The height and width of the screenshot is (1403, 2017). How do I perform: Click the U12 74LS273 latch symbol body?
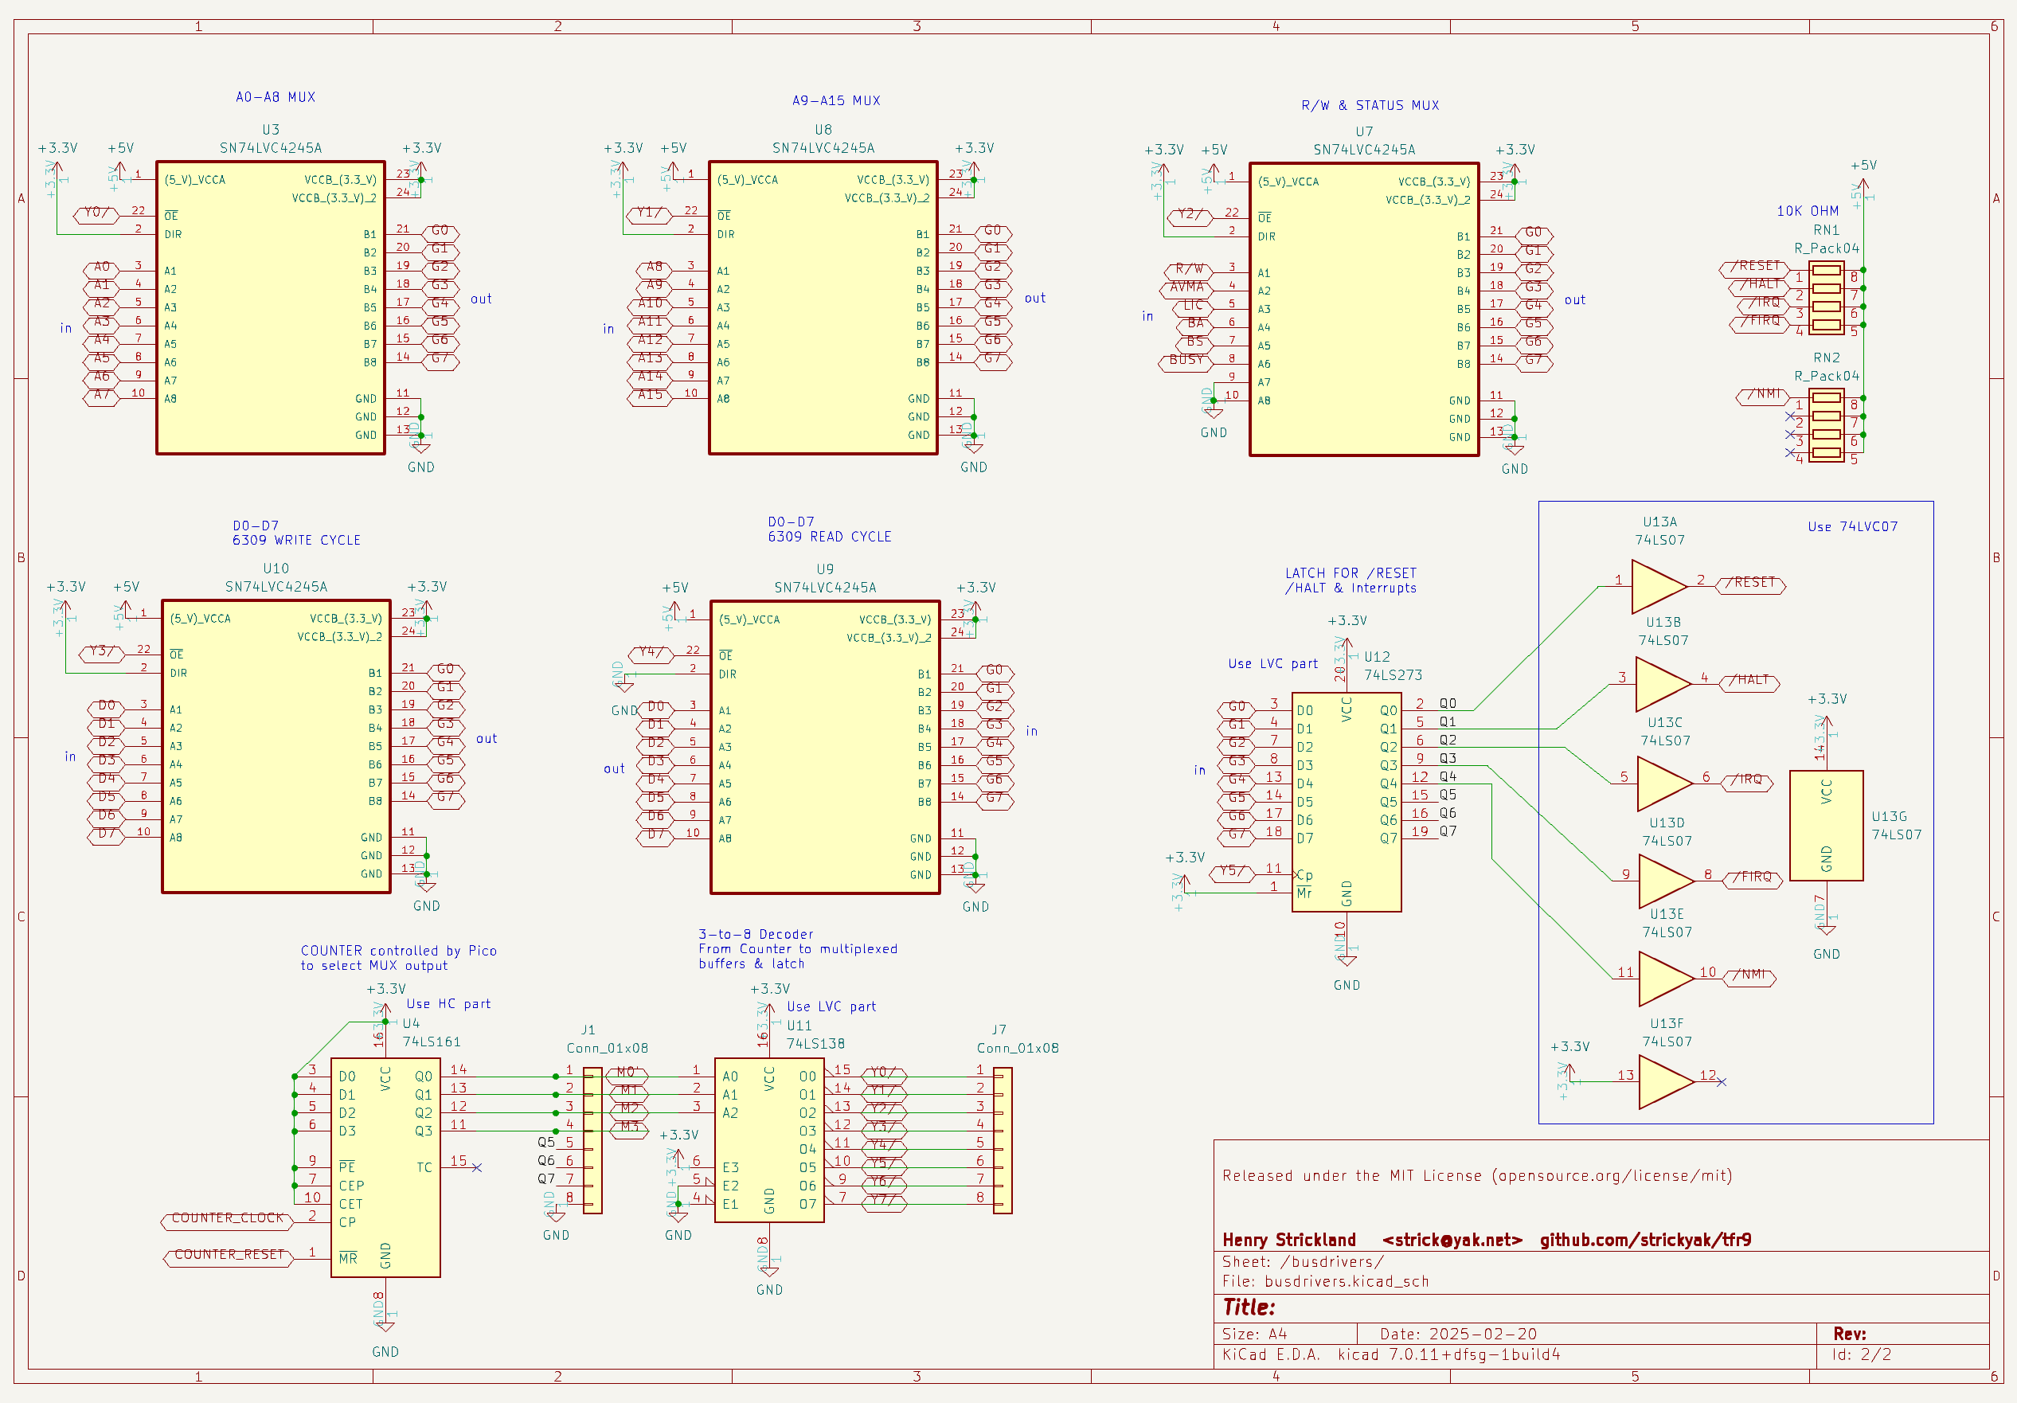click(x=1346, y=802)
